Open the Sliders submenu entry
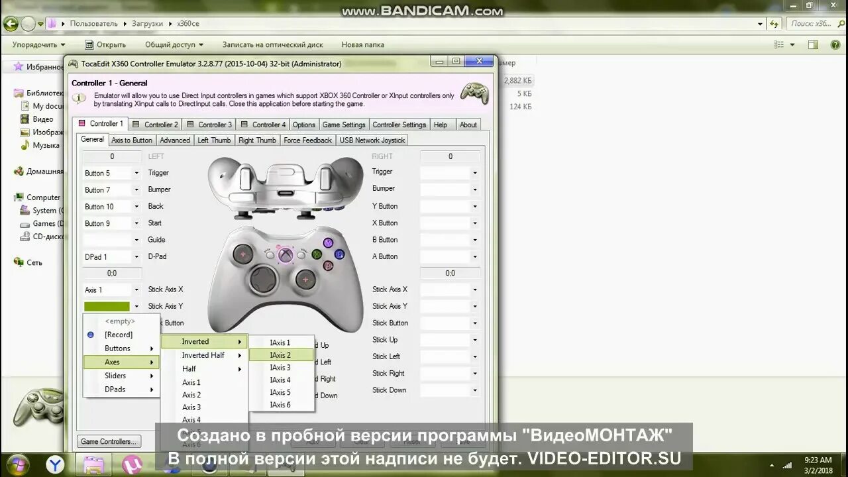Viewport: 848px width, 477px height. tap(121, 376)
